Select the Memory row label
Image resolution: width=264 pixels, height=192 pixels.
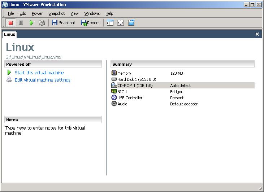point(124,73)
